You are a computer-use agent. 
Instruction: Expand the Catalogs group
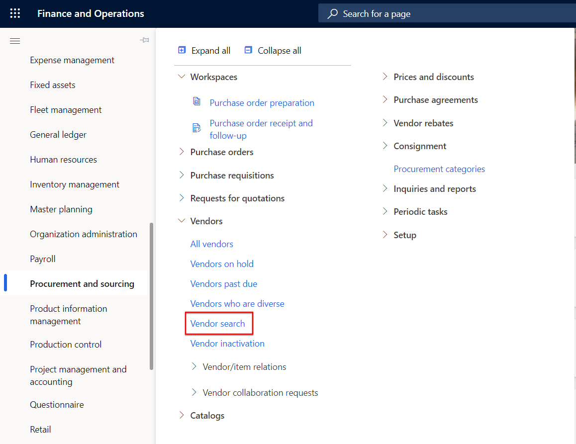tap(182, 415)
